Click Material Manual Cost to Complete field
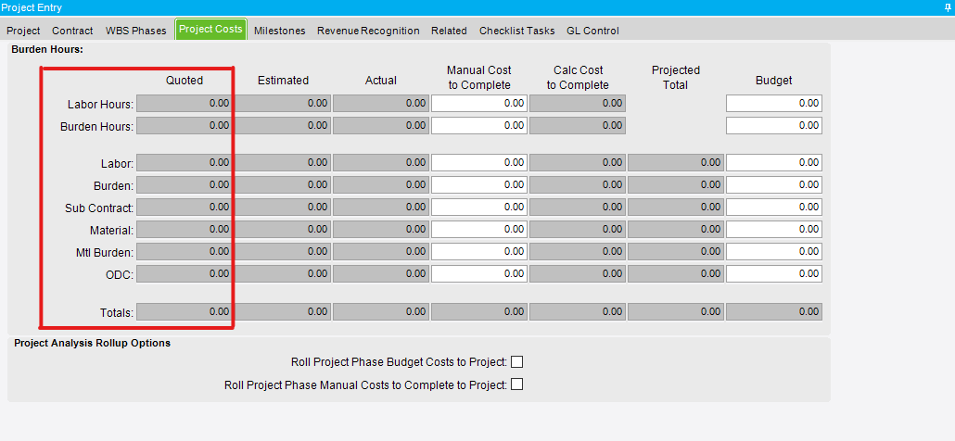 [x=479, y=230]
